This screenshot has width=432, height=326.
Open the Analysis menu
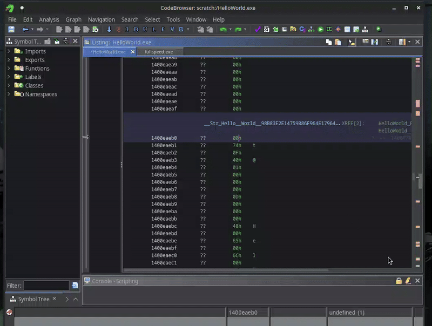49,19
